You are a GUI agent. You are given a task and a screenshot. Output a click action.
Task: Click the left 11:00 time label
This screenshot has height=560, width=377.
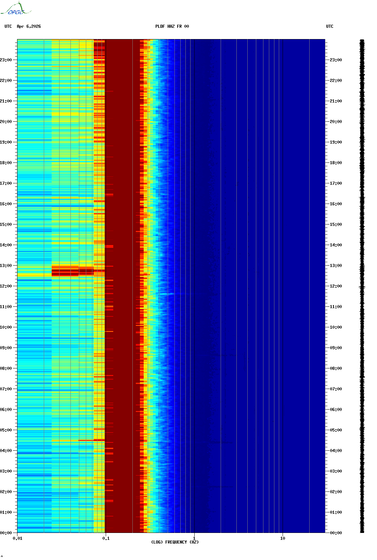click(6, 307)
